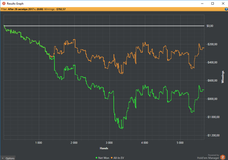Click the Results Graph title bar app icon
This screenshot has width=228, height=160.
pos(4,4)
